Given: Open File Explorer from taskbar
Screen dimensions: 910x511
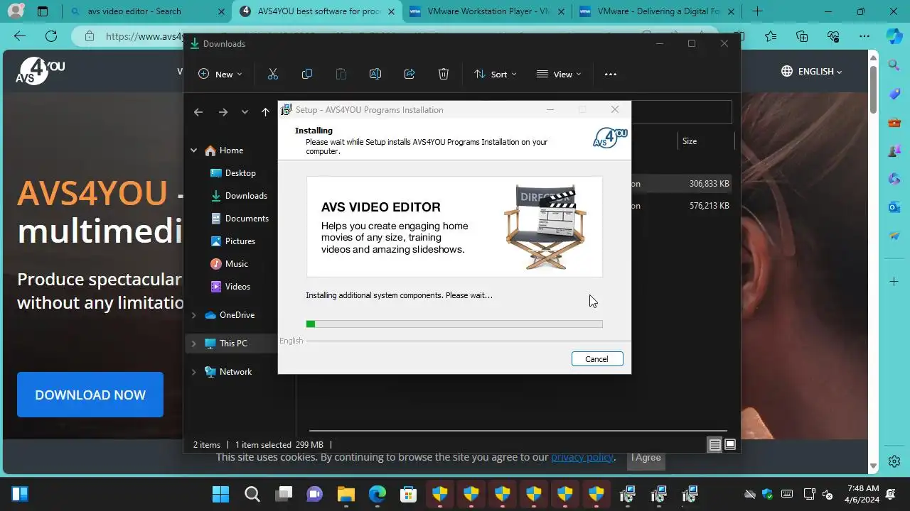Looking at the screenshot, I should (346, 494).
